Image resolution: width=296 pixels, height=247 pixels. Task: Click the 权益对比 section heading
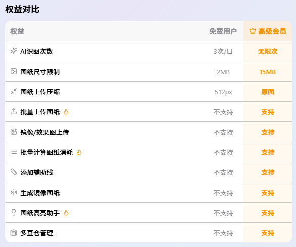[22, 9]
